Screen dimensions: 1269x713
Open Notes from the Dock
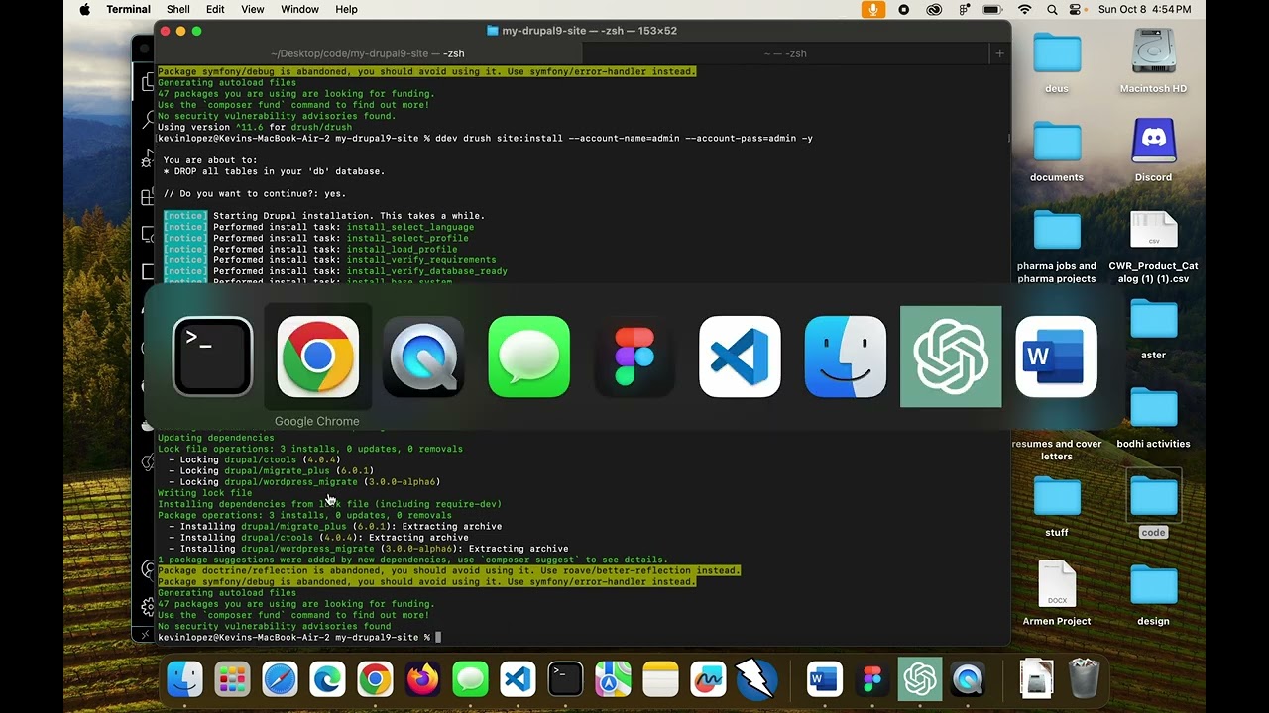pyautogui.click(x=660, y=679)
